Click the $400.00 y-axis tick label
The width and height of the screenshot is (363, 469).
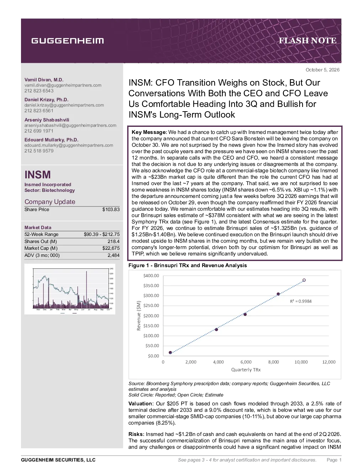151,276
